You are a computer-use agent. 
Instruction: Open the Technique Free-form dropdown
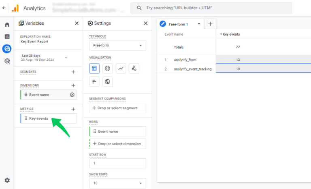(117, 45)
